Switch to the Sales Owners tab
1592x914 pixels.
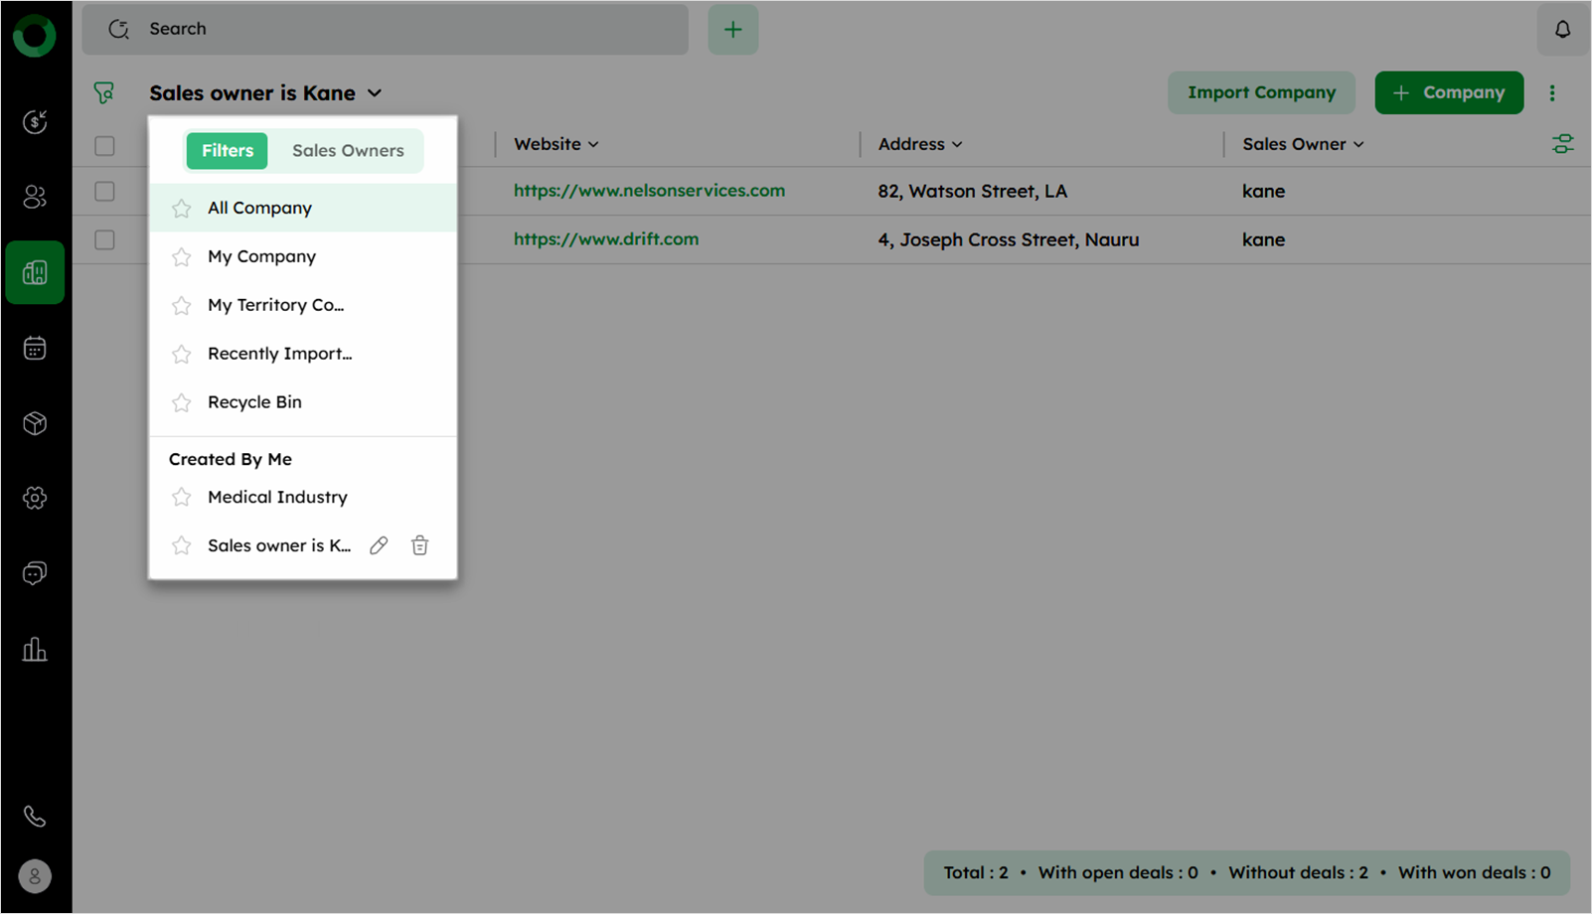click(348, 151)
